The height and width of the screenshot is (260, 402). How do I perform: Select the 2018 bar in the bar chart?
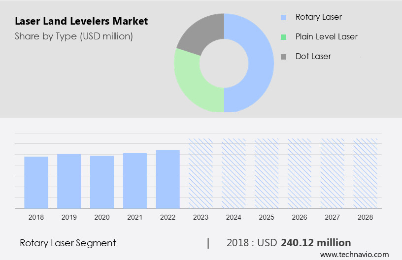click(x=36, y=182)
